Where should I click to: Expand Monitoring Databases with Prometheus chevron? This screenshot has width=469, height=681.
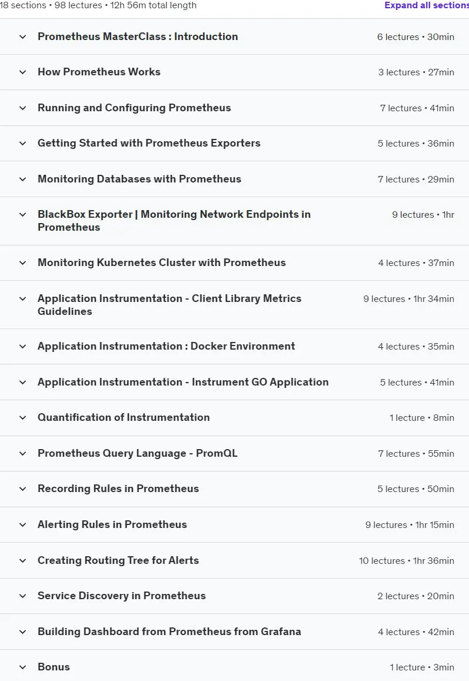click(22, 180)
